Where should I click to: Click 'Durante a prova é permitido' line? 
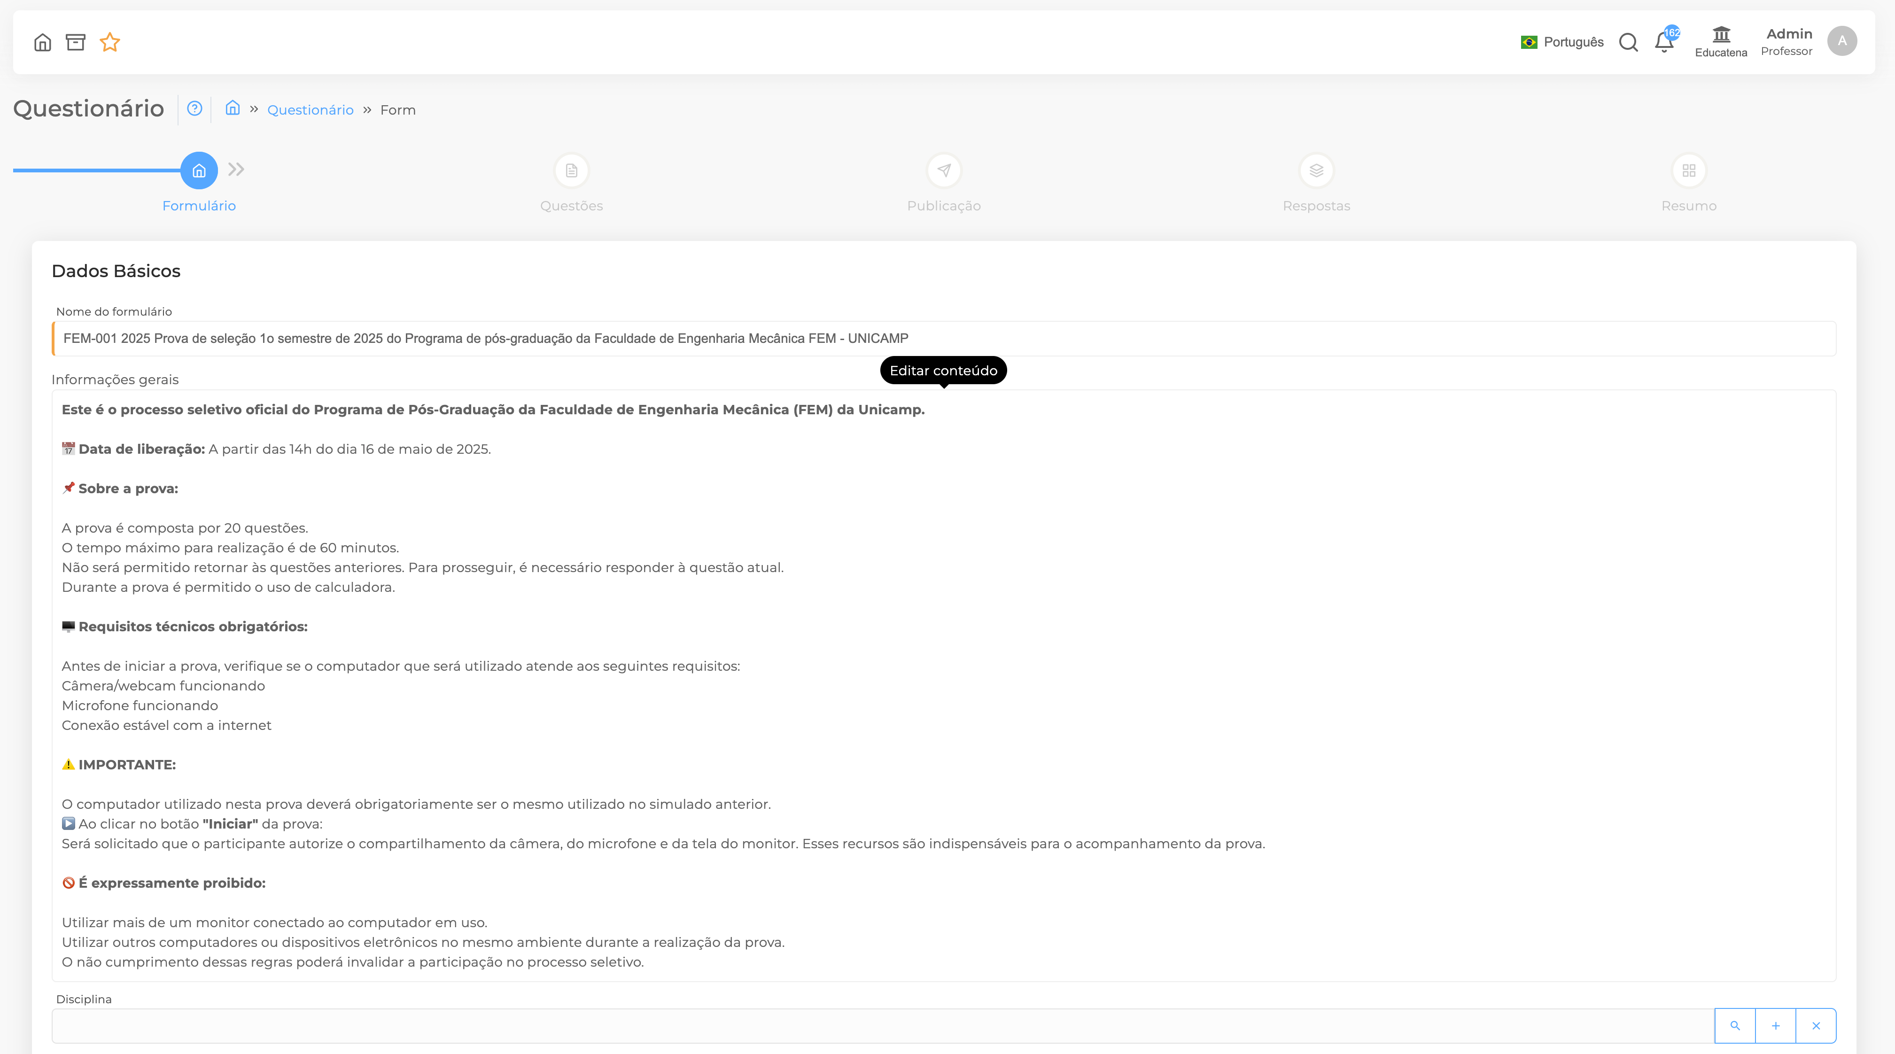click(228, 587)
